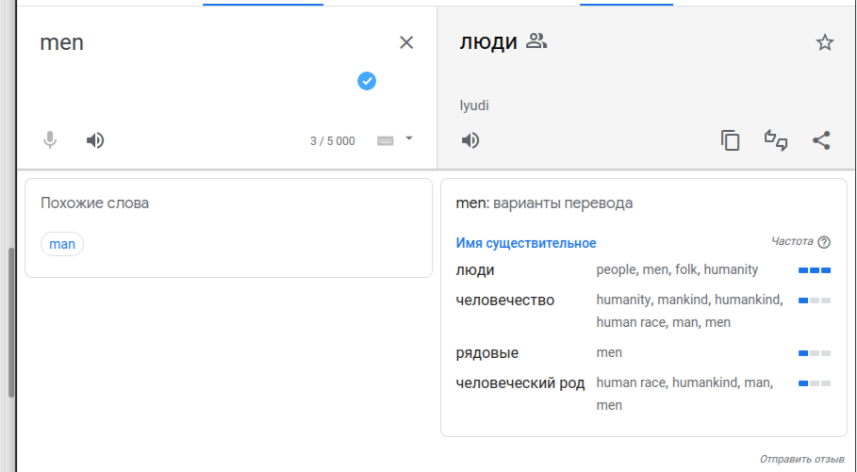Select translation variant 'рядовые'
The image size is (857, 472).
[x=487, y=353]
